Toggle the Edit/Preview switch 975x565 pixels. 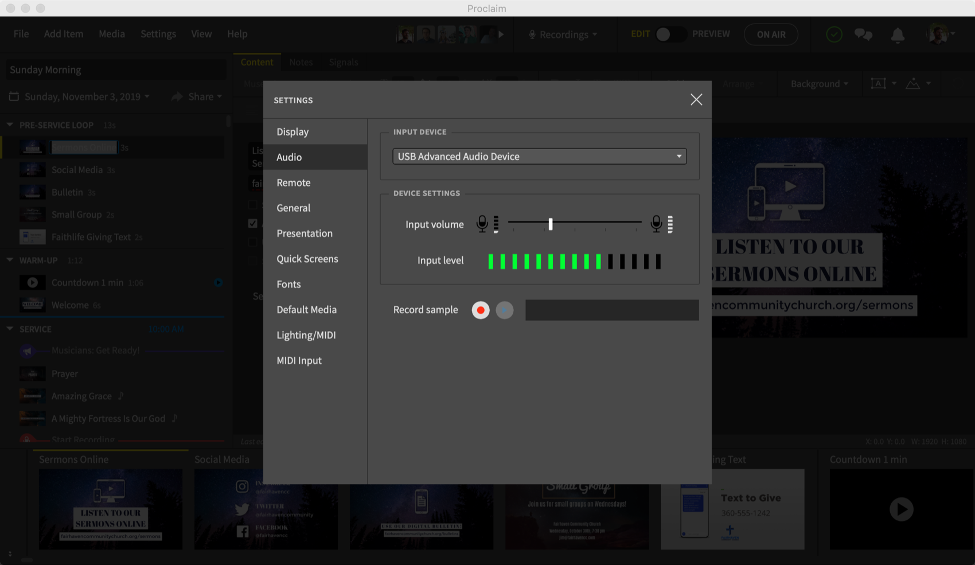(670, 34)
